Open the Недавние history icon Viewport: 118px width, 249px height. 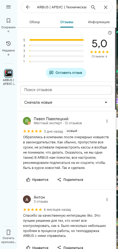coord(8,43)
